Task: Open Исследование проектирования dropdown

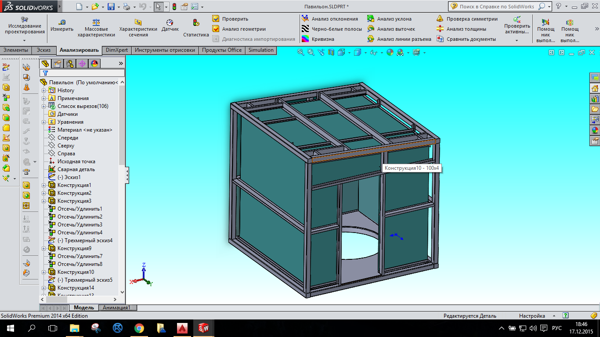Action: pyautogui.click(x=25, y=40)
